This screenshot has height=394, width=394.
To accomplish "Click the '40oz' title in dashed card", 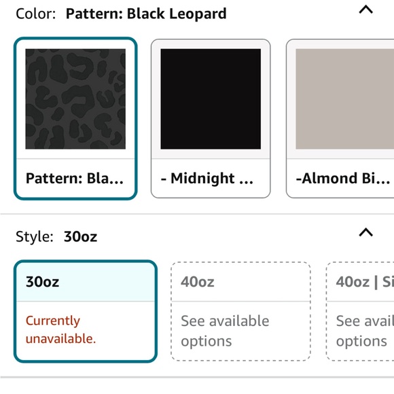I will (197, 282).
